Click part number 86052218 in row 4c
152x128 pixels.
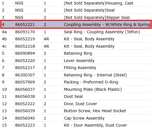tap(25, 46)
